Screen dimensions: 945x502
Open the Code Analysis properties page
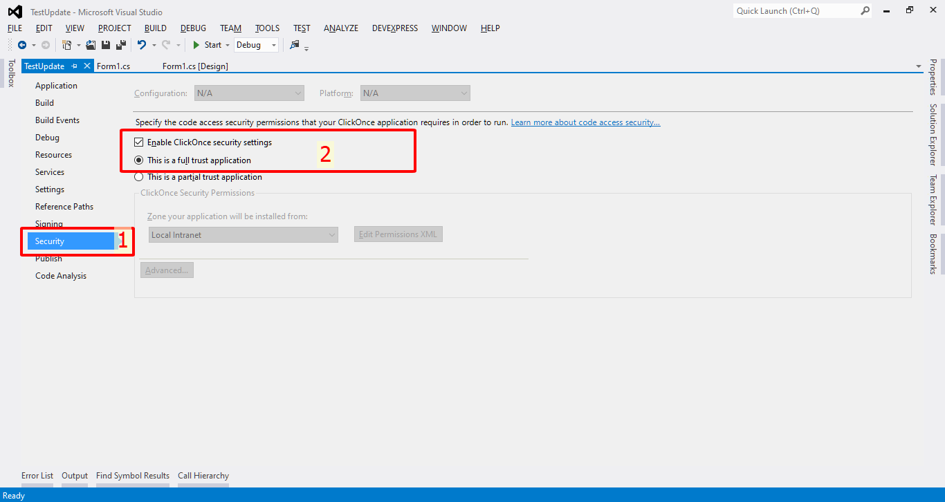61,276
